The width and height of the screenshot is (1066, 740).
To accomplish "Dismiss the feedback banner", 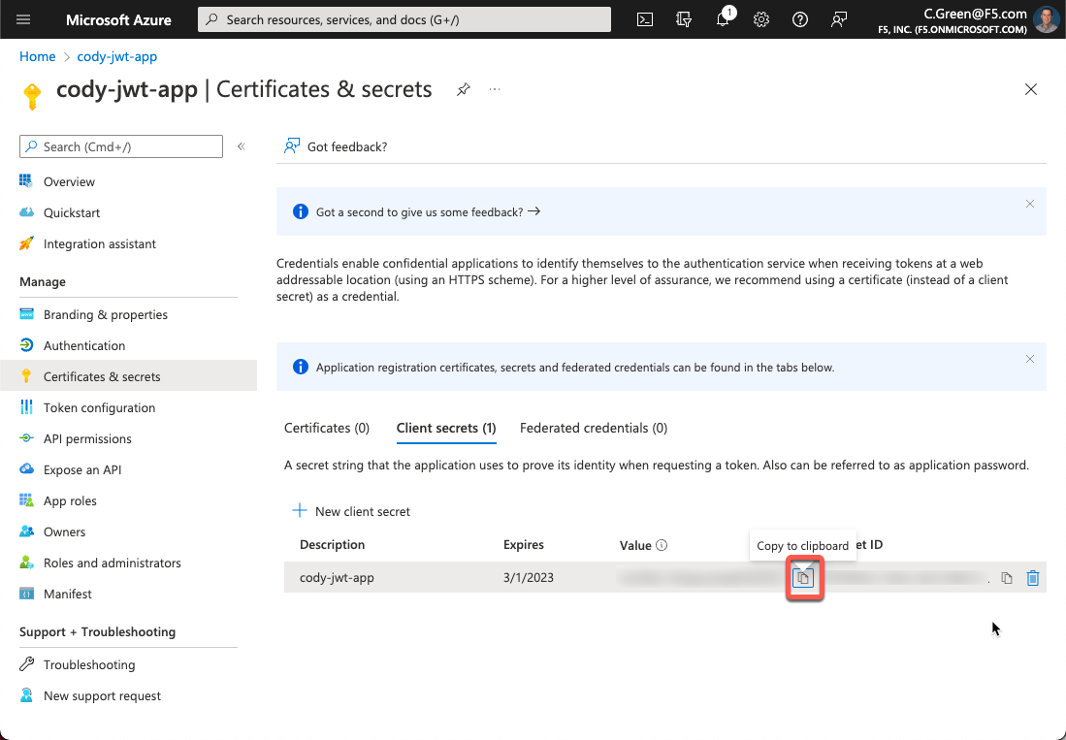I will [x=1030, y=204].
